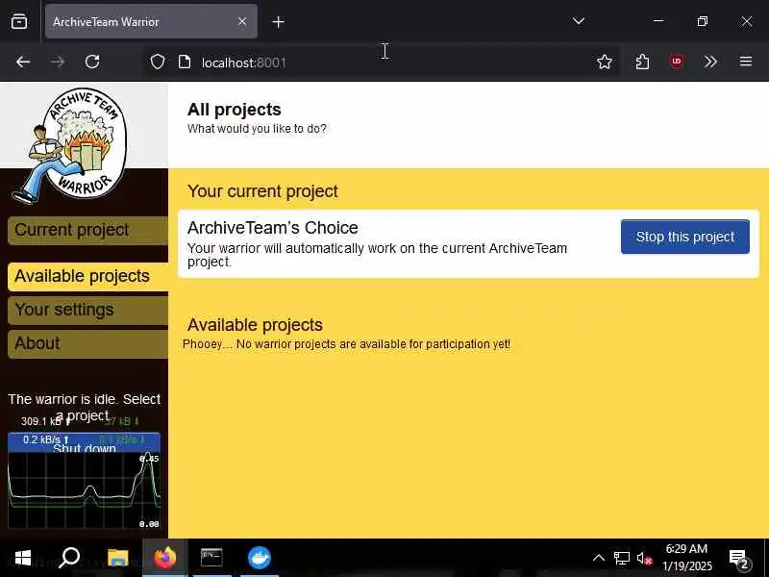Close the ArchiveTeam Warrior tab

pos(242,21)
